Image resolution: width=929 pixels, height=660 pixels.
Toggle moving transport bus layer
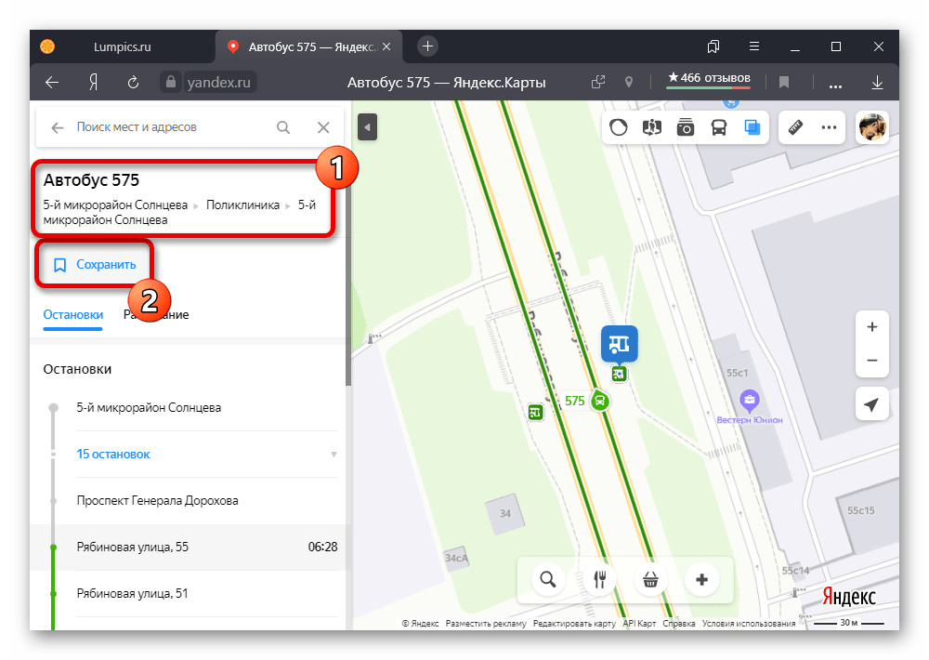click(719, 127)
